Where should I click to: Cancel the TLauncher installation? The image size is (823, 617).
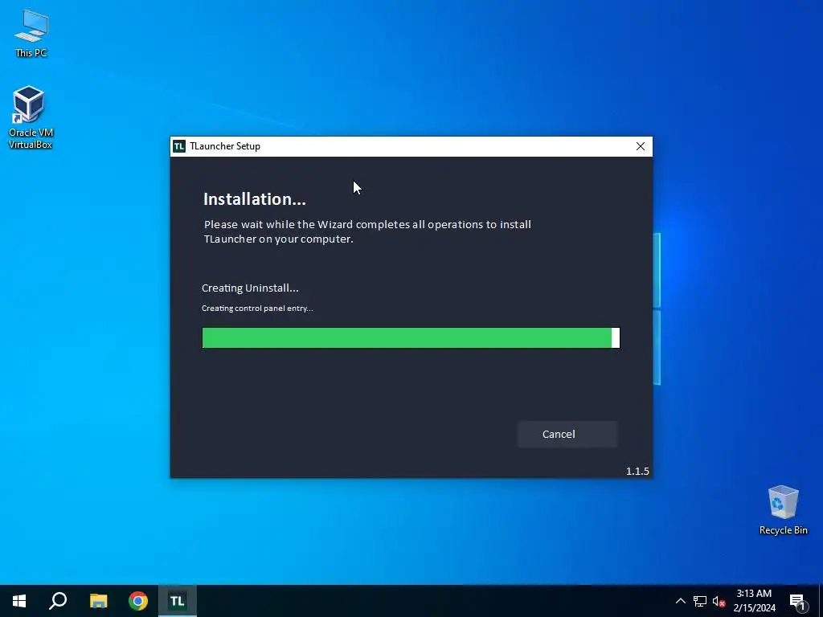(x=567, y=434)
